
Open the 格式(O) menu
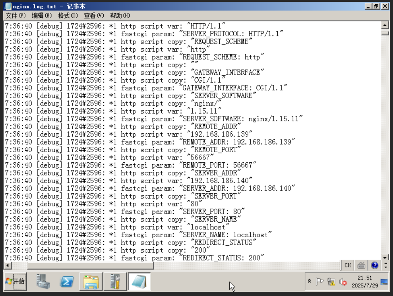point(68,15)
